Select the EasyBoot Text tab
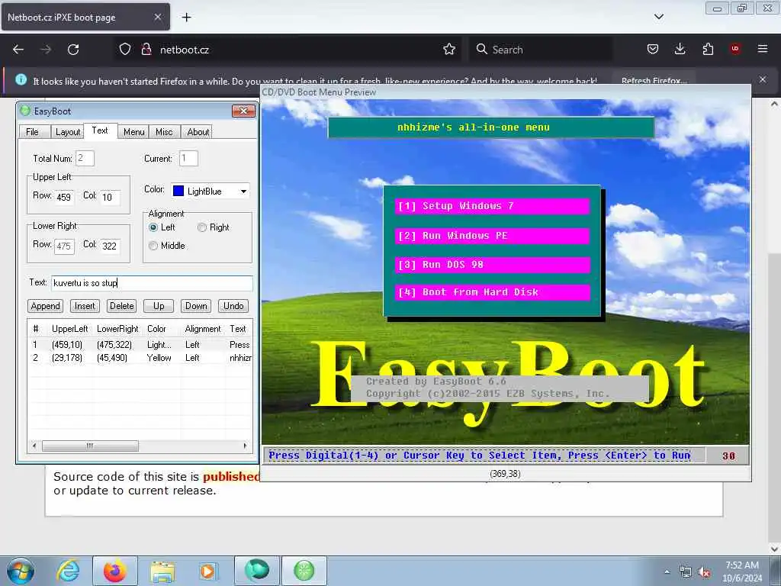781x586 pixels. pyautogui.click(x=100, y=130)
